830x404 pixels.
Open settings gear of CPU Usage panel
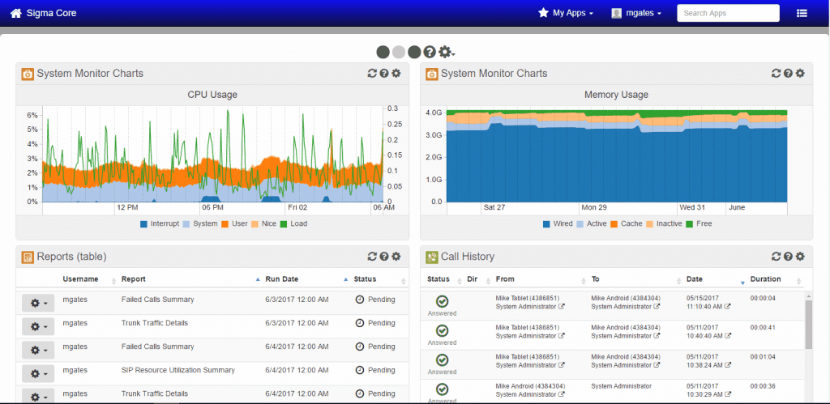396,74
